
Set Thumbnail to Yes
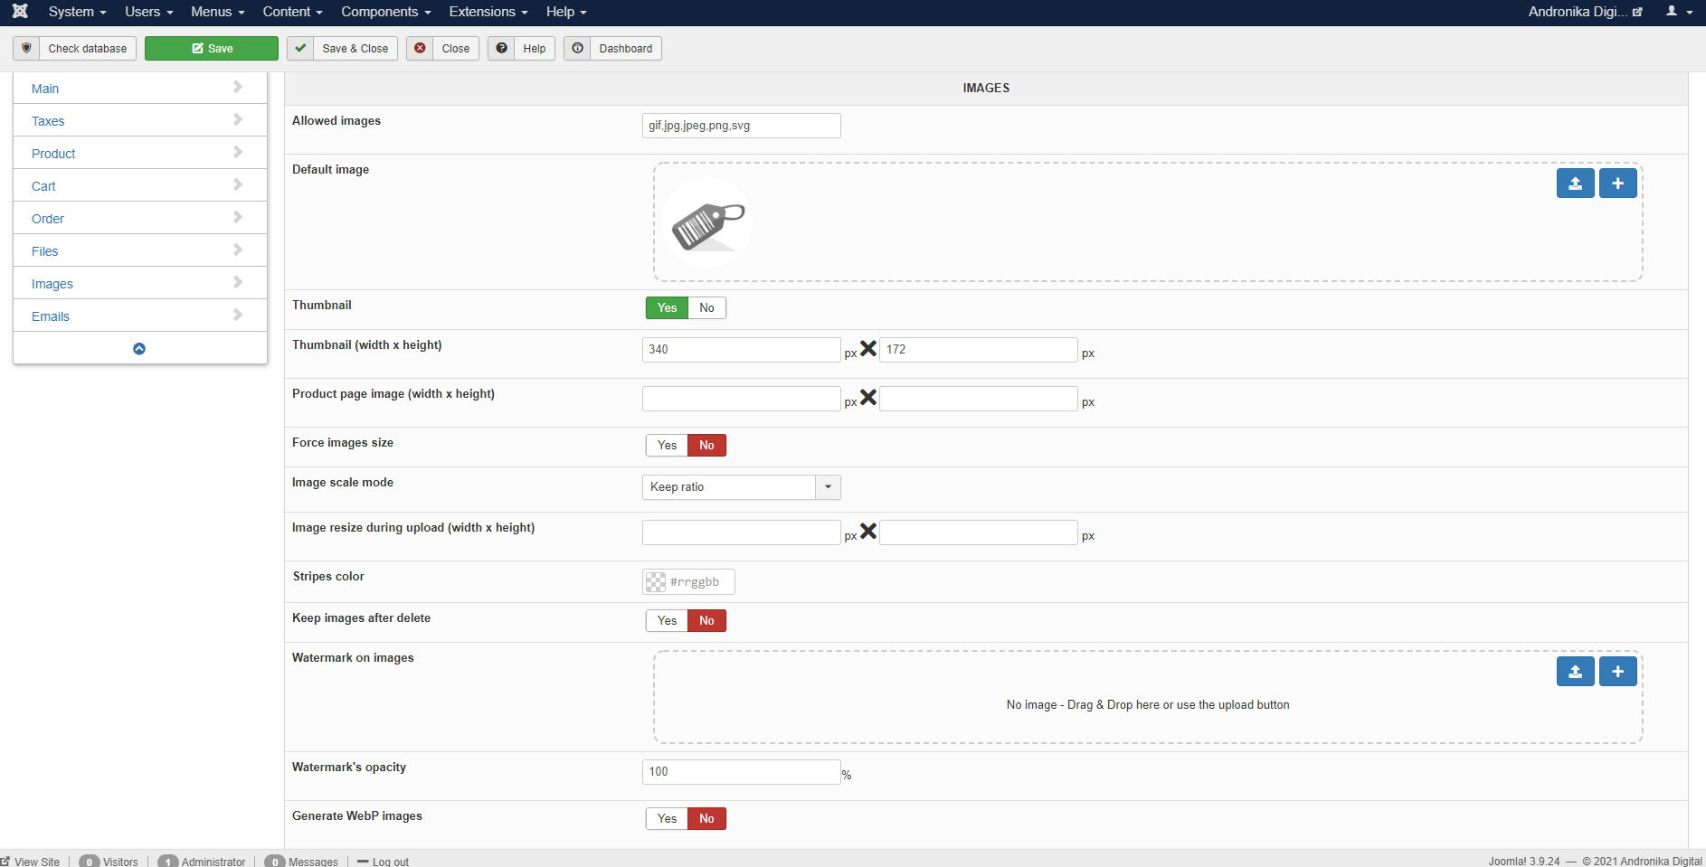click(667, 307)
